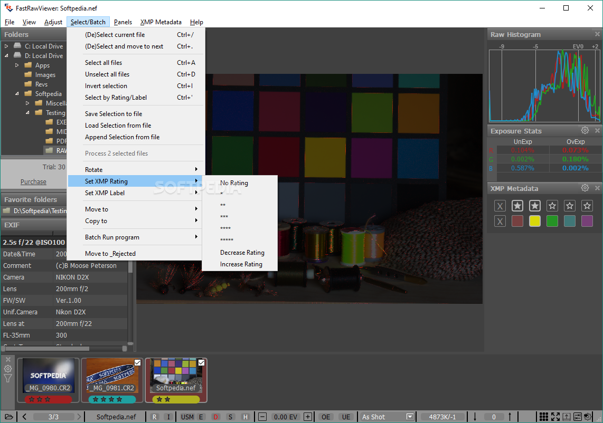Open XMP Metadata panel gear settings

point(585,188)
